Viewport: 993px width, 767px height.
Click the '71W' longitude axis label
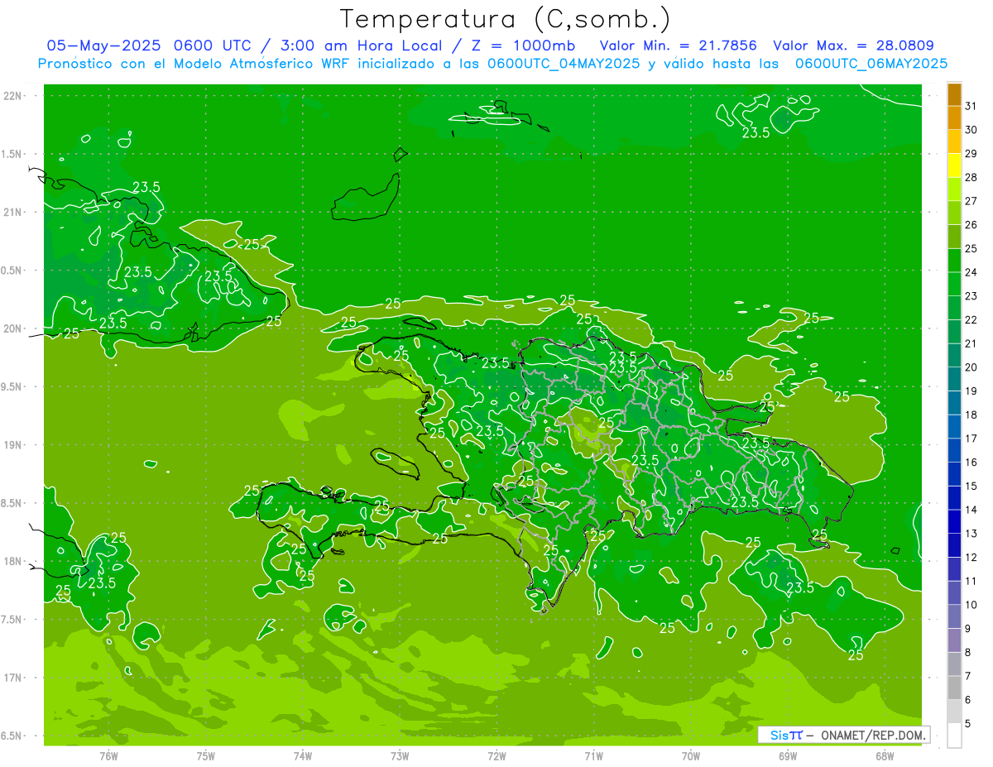coord(593,756)
